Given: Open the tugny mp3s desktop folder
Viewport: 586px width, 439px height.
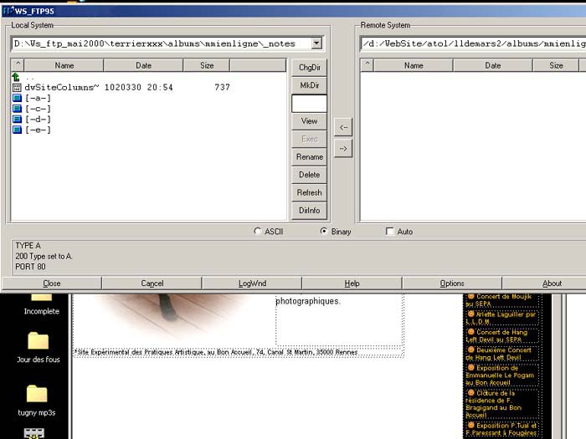Looking at the screenshot, I should [x=37, y=401].
